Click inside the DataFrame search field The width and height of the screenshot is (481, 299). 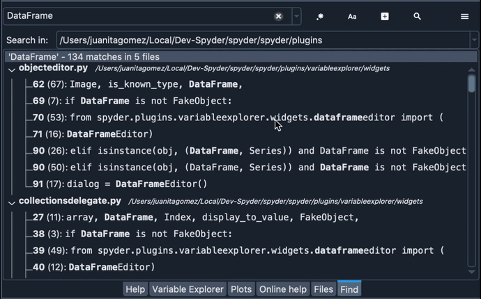(x=139, y=16)
